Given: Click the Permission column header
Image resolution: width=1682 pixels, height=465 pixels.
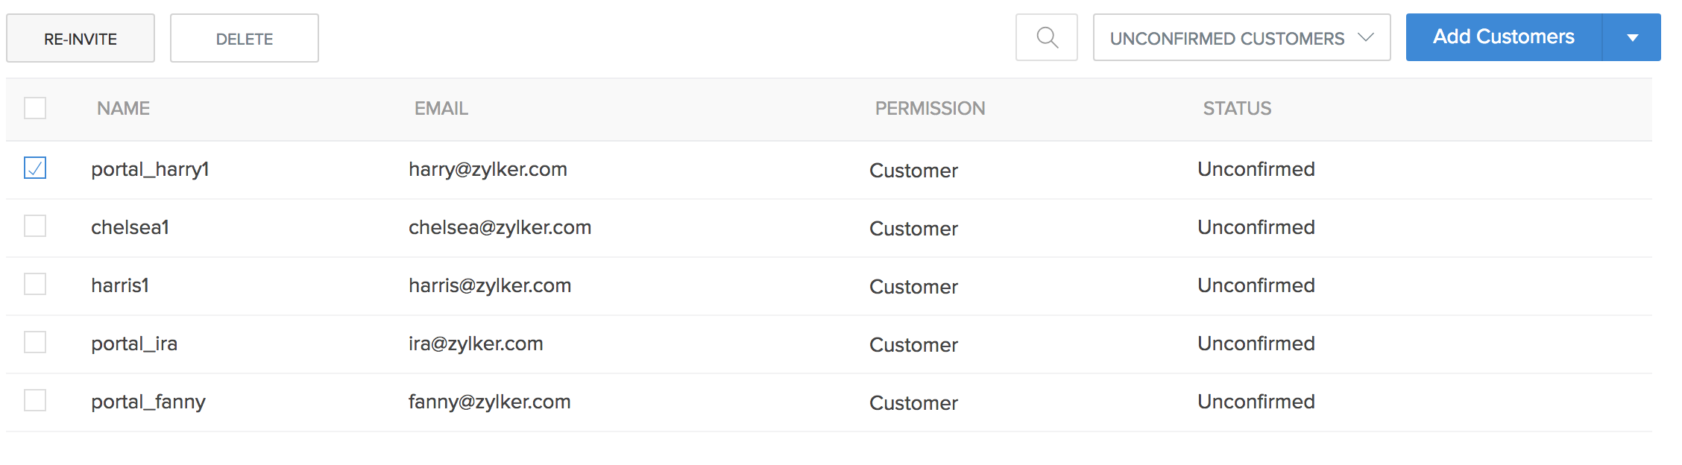Looking at the screenshot, I should pyautogui.click(x=930, y=109).
